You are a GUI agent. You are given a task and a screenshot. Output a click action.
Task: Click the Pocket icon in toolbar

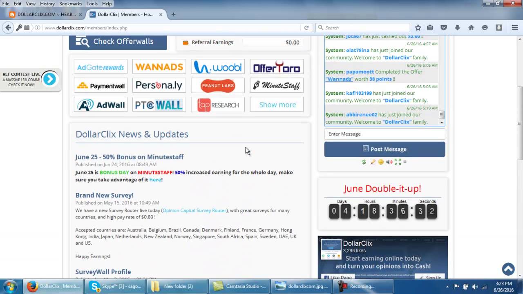pyautogui.click(x=444, y=28)
